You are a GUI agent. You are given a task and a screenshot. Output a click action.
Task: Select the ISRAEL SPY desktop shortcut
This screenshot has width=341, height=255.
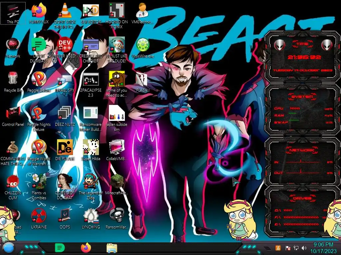[65, 82]
